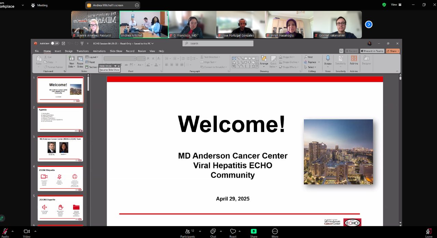
Task: Click the React heart icon
Action: (x=233, y=231)
